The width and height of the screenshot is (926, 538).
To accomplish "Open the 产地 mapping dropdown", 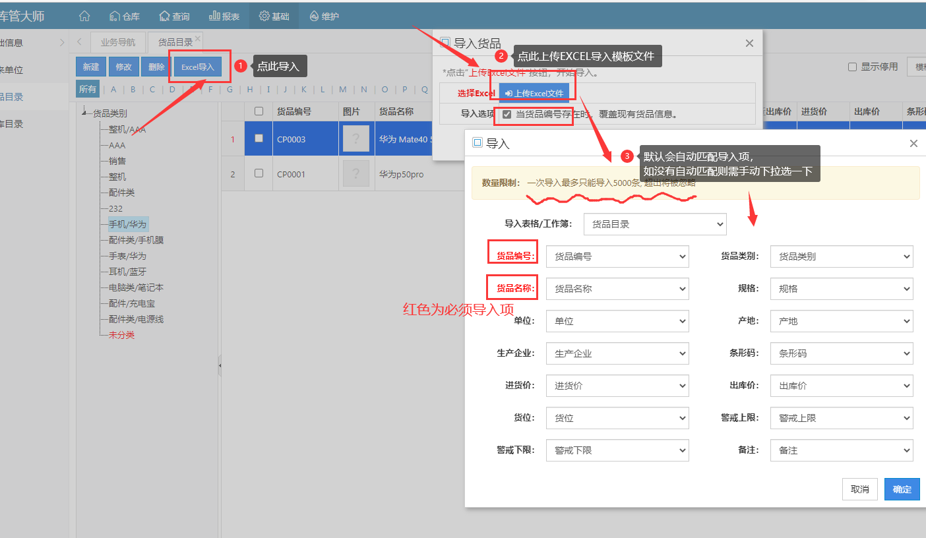I will pos(842,321).
